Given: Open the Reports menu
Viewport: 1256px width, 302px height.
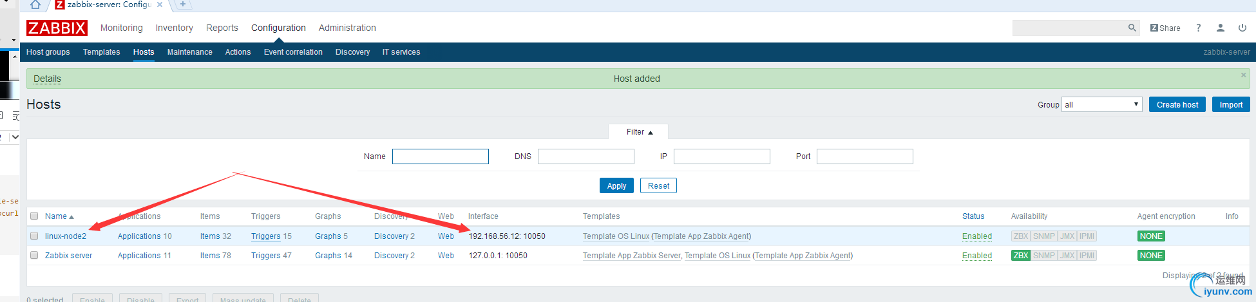Looking at the screenshot, I should pos(222,28).
